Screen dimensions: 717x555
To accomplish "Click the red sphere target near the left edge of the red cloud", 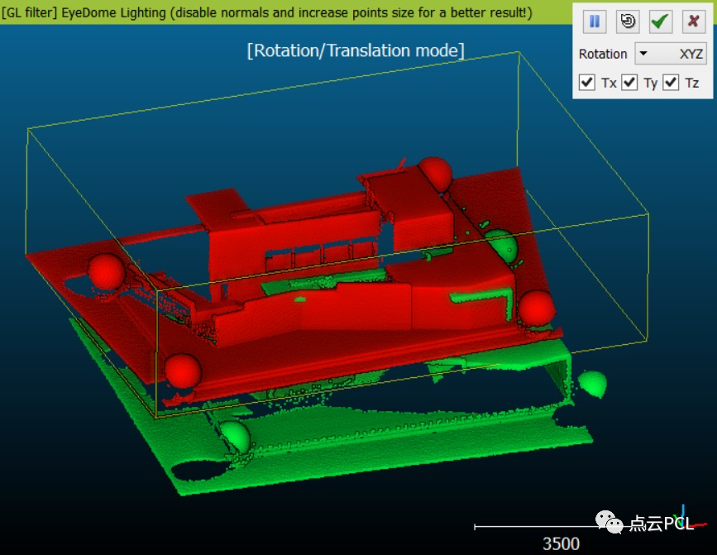I will pos(106,271).
